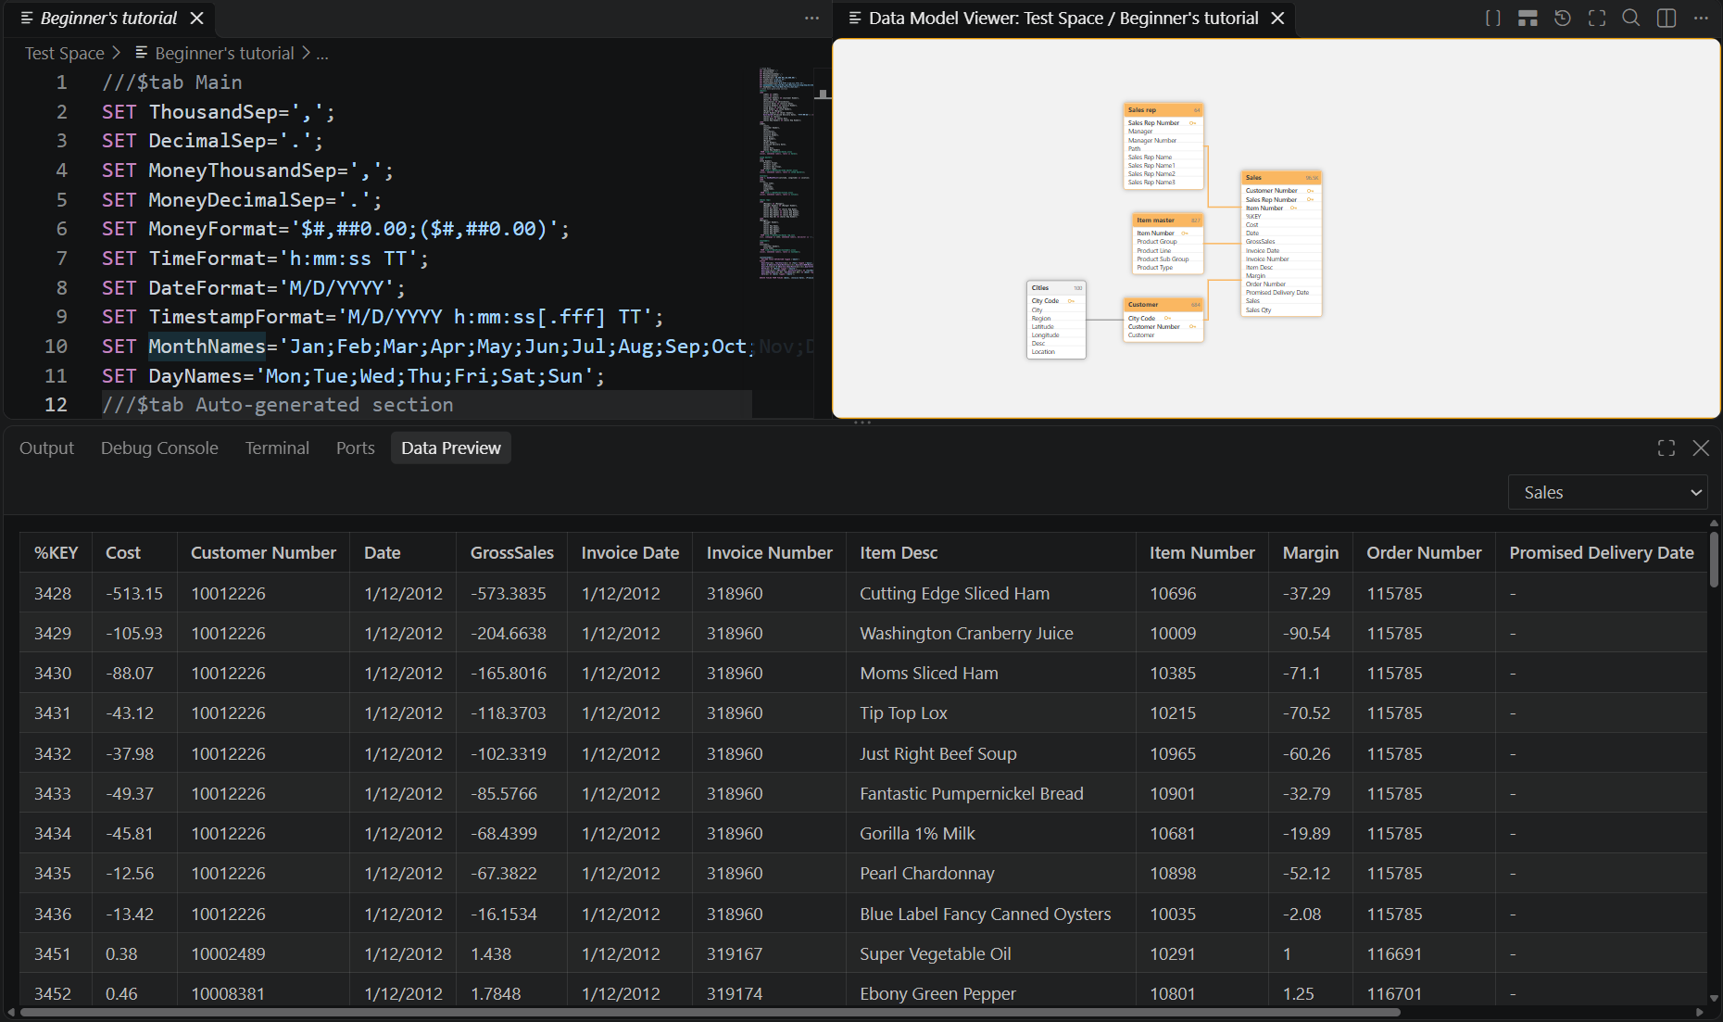Click the Promised Delivery Date column header
Screen dimensions: 1723x1022
(1601, 553)
